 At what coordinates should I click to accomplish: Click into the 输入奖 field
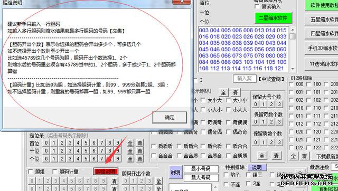pos(245,79)
